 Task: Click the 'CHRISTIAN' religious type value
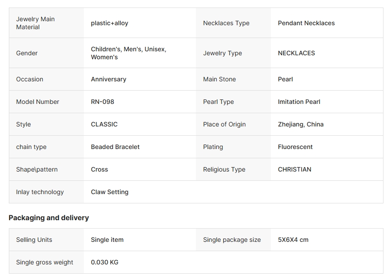click(294, 169)
